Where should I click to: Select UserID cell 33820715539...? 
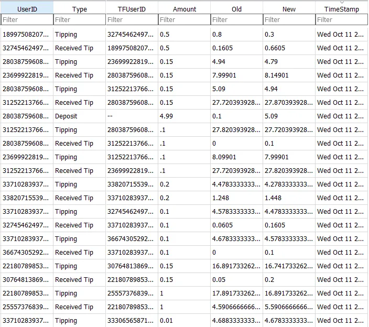click(27, 198)
